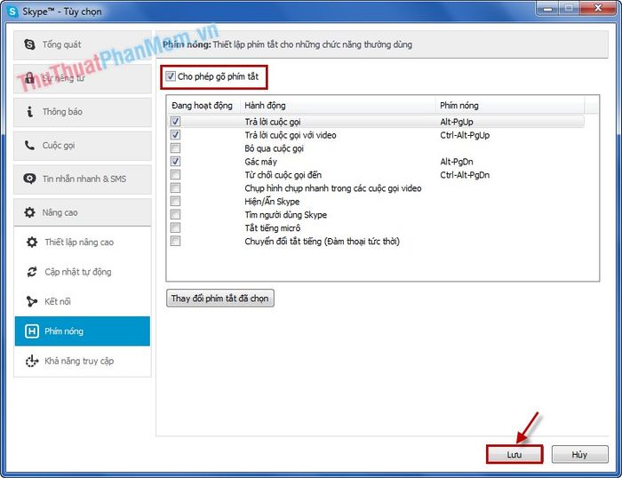This screenshot has width=622, height=478.
Task: Click the refresh arrows icon for Cập nhật tự động
Action: [32, 272]
